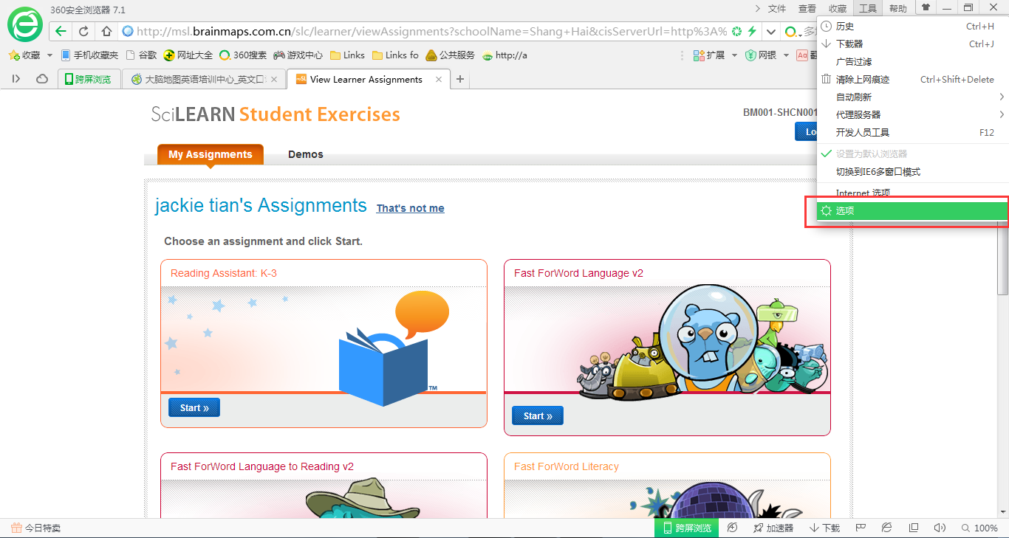Image resolution: width=1009 pixels, height=538 pixels.
Task: Click the green 跨屏浏览 status bar button
Action: click(686, 528)
